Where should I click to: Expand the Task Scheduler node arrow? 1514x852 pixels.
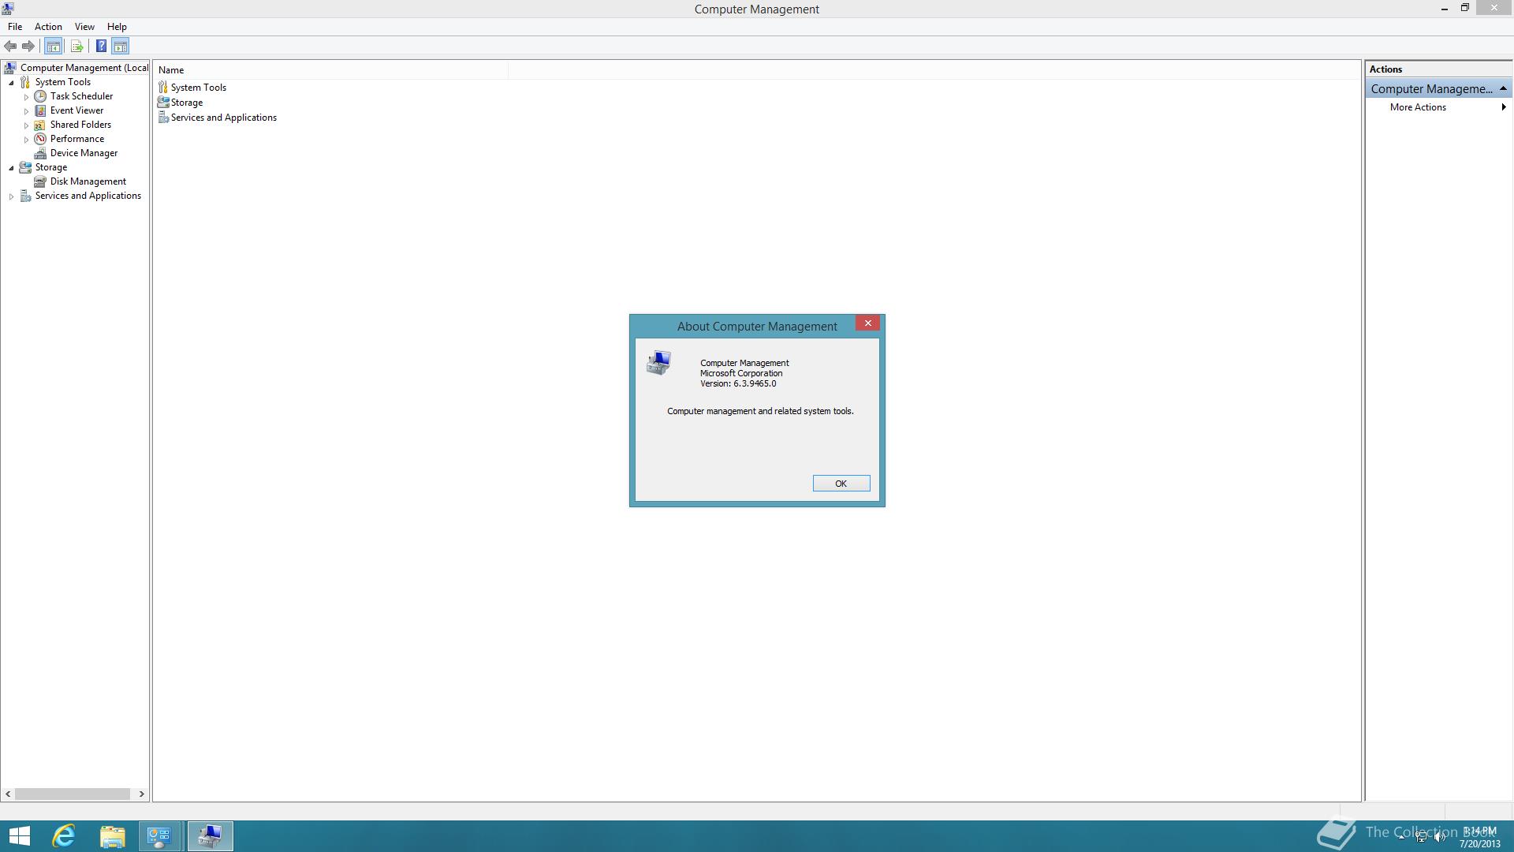pos(26,97)
